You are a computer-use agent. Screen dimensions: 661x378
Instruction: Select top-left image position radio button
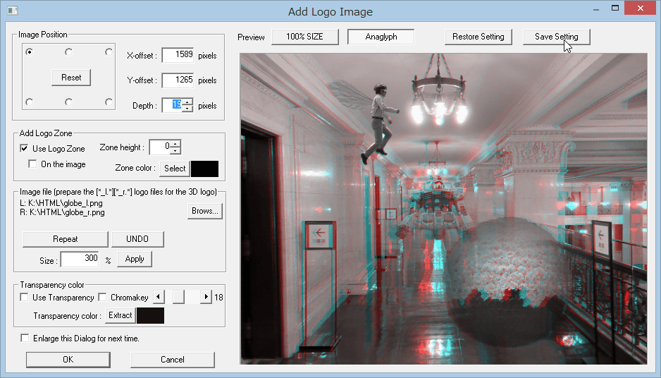click(x=29, y=52)
